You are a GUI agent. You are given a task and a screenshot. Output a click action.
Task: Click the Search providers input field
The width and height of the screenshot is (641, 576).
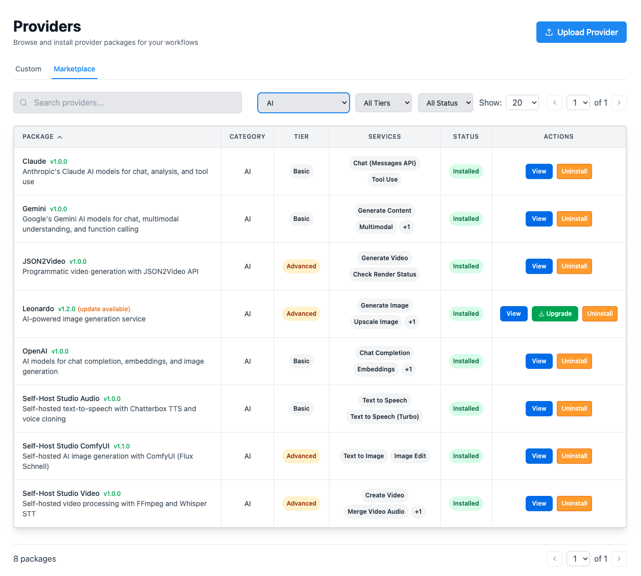133,103
